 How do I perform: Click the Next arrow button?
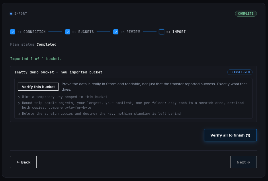point(243,162)
